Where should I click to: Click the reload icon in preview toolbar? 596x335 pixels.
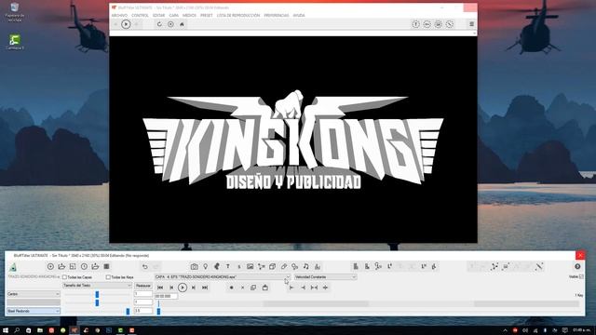pyautogui.click(x=159, y=24)
